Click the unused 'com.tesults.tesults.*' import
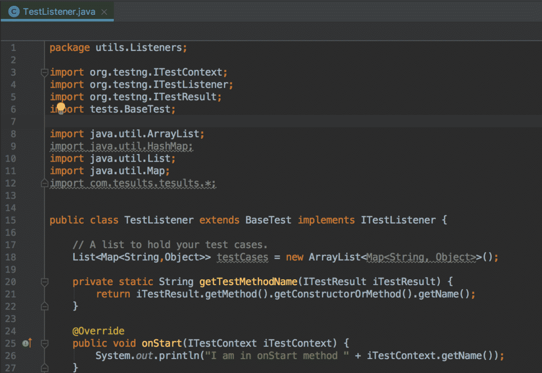The image size is (542, 373). (150, 183)
